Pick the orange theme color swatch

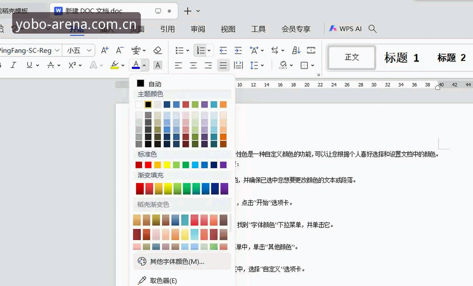[223, 104]
